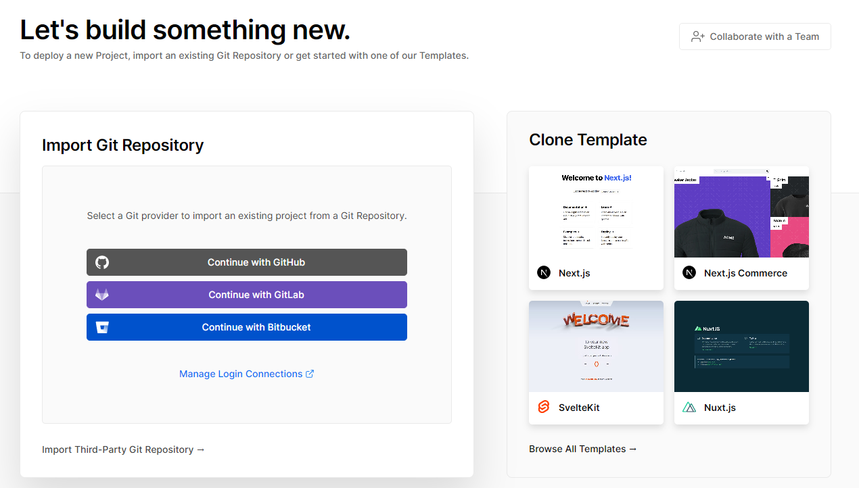Select the Nuxt.js template name
Image resolution: width=859 pixels, height=488 pixels.
[720, 408]
